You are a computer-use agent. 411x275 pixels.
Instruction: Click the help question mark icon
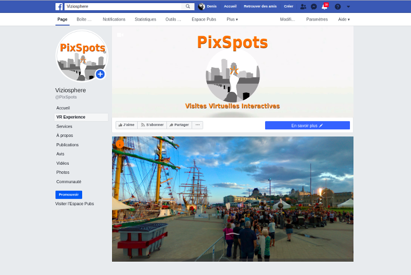[338, 7]
